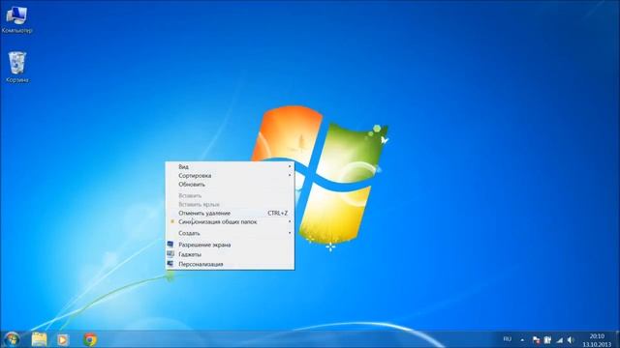Viewport: 620px width, 348px height.
Task: Open the clock showing 20:10
Action: [597, 340]
